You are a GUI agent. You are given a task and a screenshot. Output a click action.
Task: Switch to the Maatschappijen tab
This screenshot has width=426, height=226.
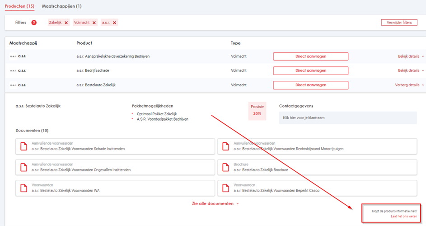61,6
